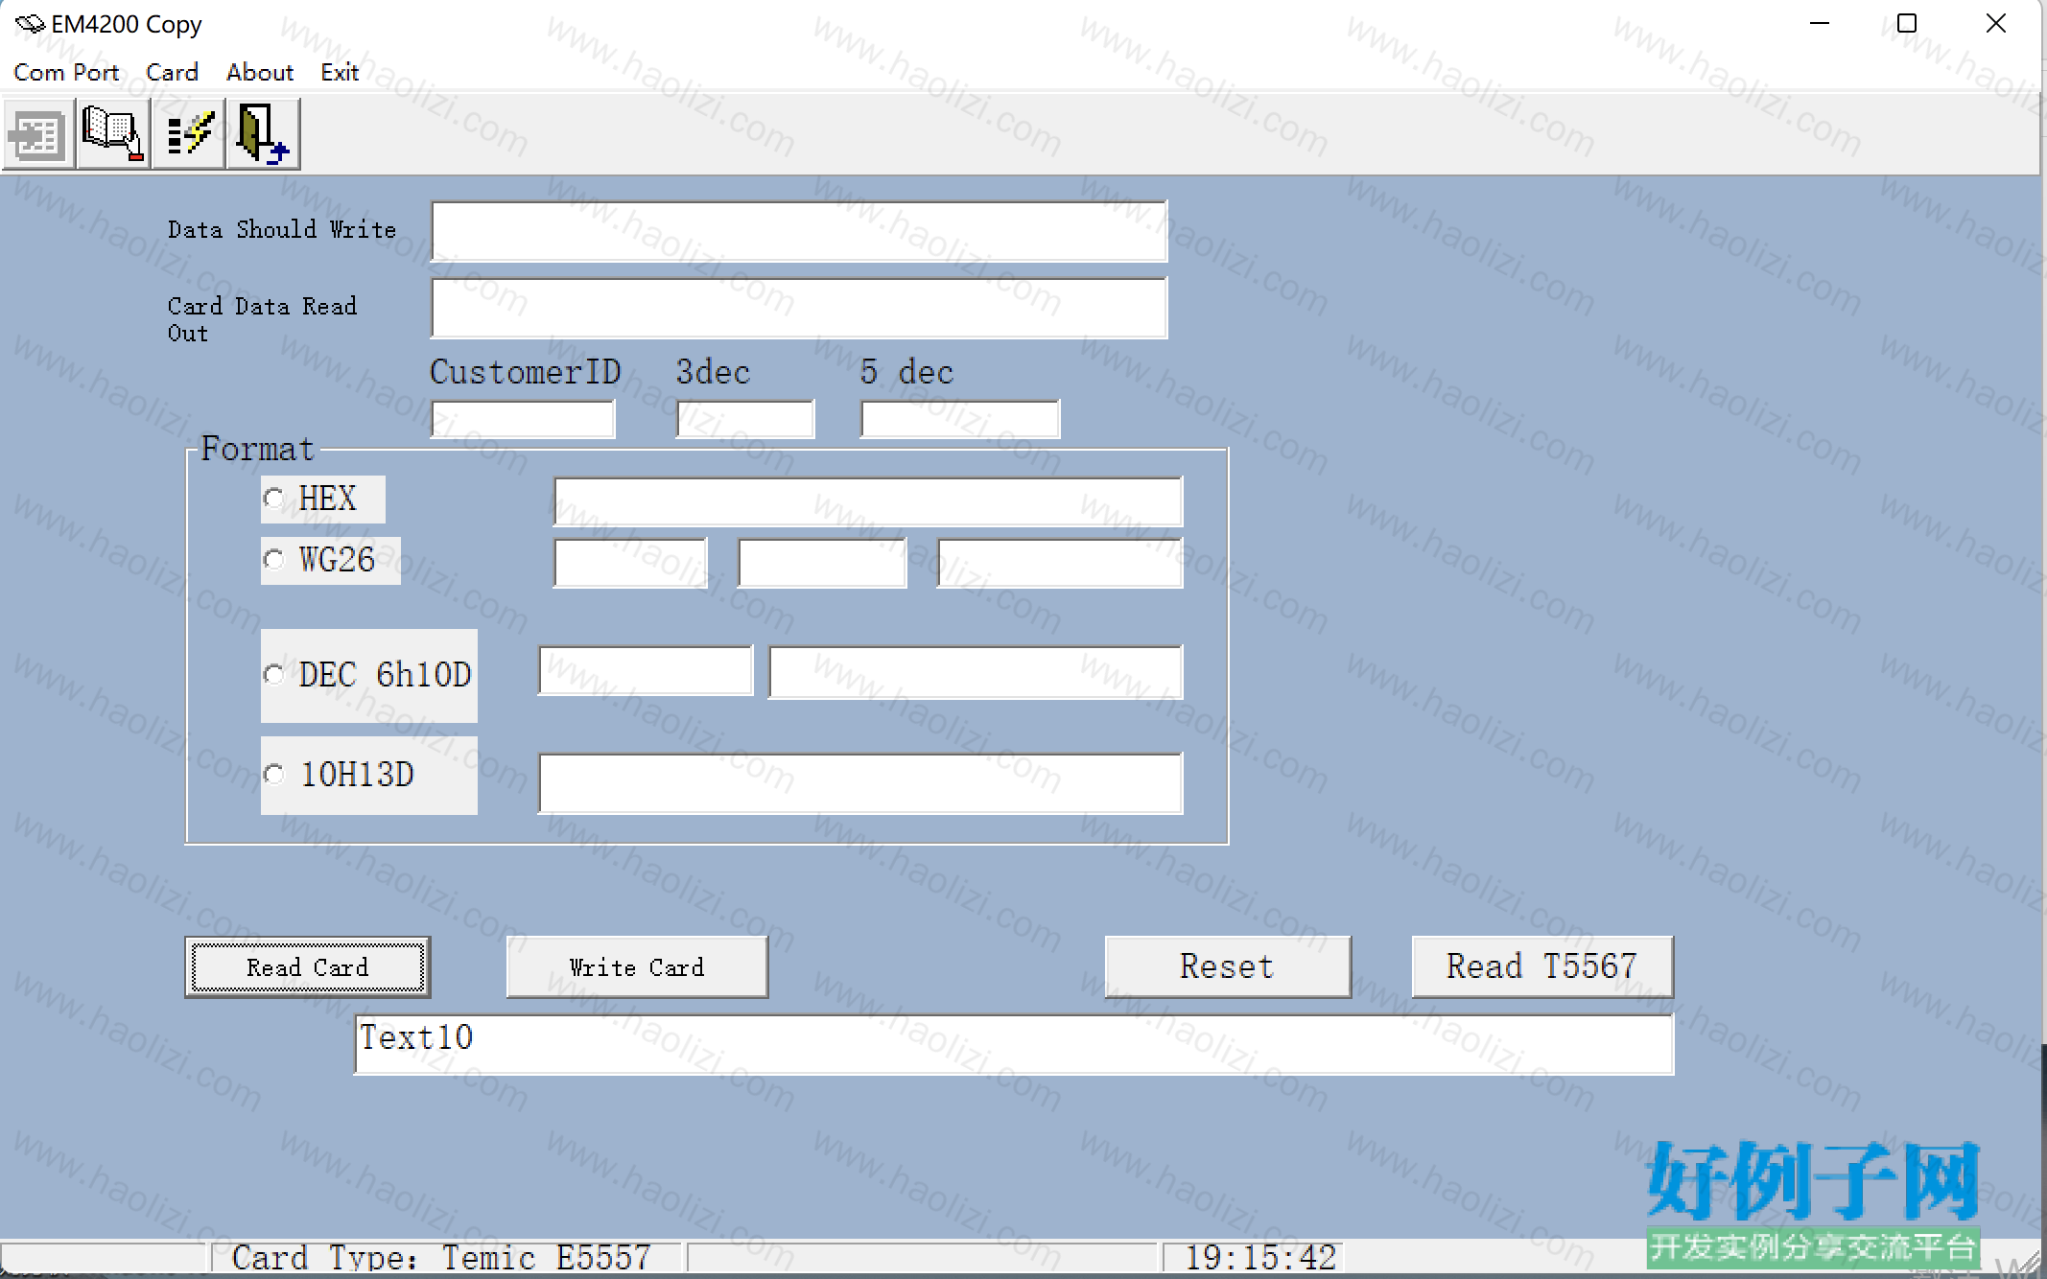Click the 5 dec input box
This screenshot has height=1279, width=2047.
pos(960,419)
